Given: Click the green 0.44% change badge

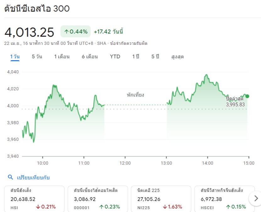Looking at the screenshot, I should [x=75, y=31].
